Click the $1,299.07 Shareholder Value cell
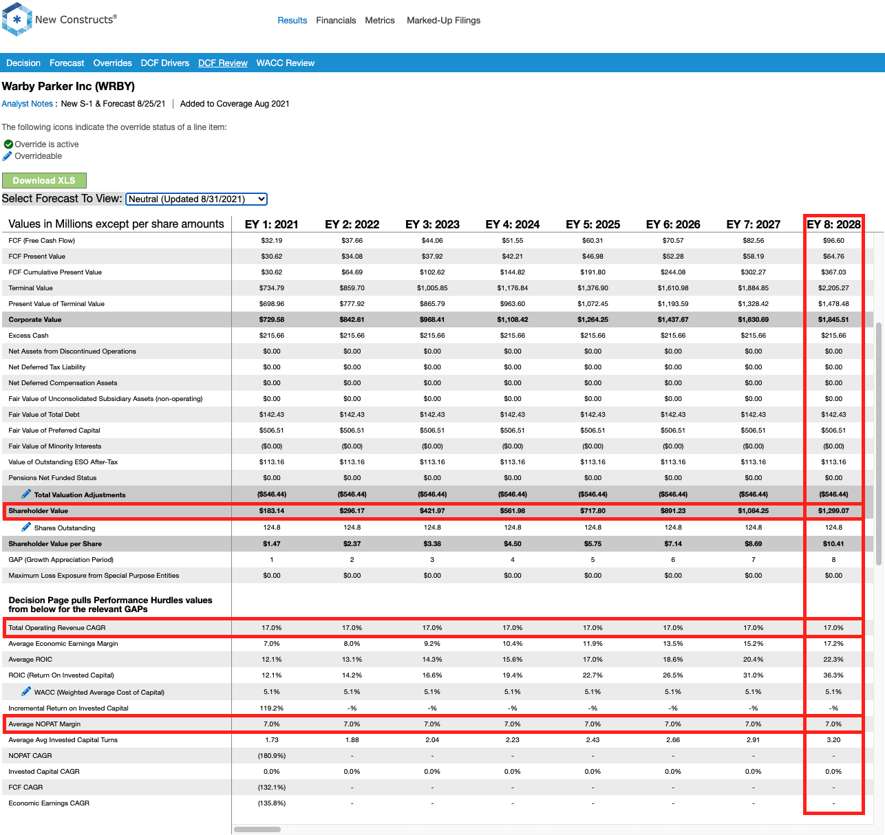Image resolution: width=885 pixels, height=835 pixels. (x=833, y=511)
